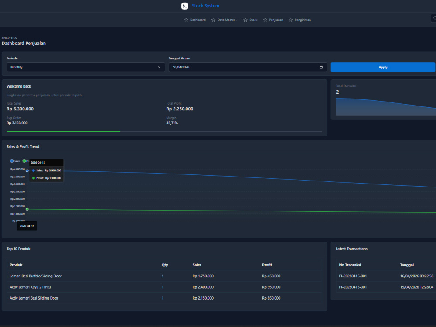Click the star icon beside Dashboard
The image size is (436, 327).
(x=186, y=20)
